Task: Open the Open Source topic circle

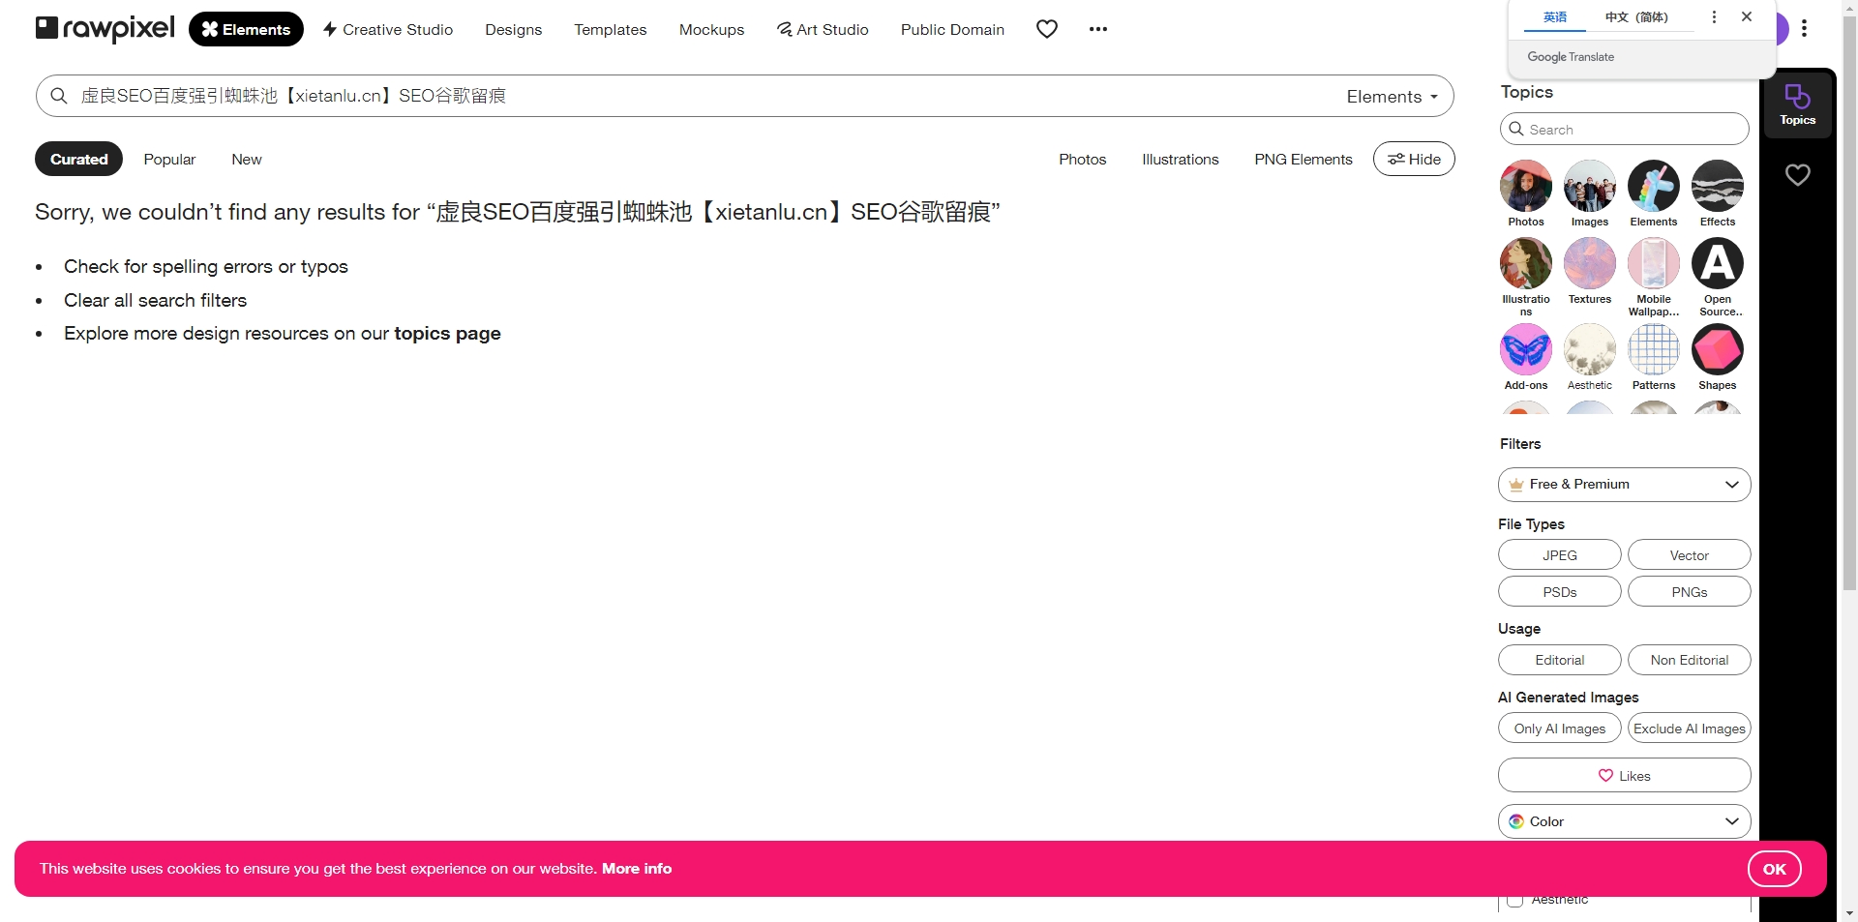Action: (1718, 263)
